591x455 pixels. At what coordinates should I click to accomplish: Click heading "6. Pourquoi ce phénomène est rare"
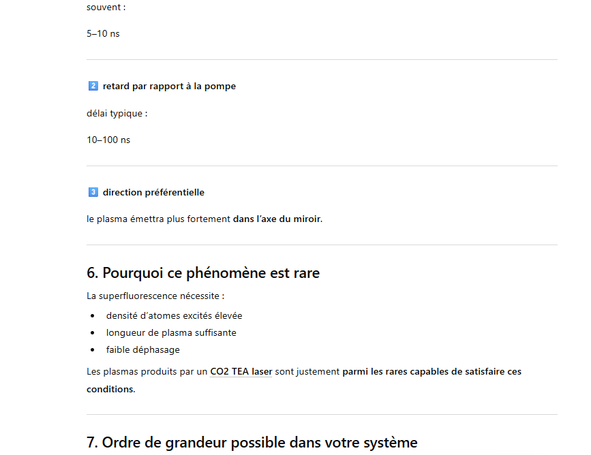[x=203, y=273]
